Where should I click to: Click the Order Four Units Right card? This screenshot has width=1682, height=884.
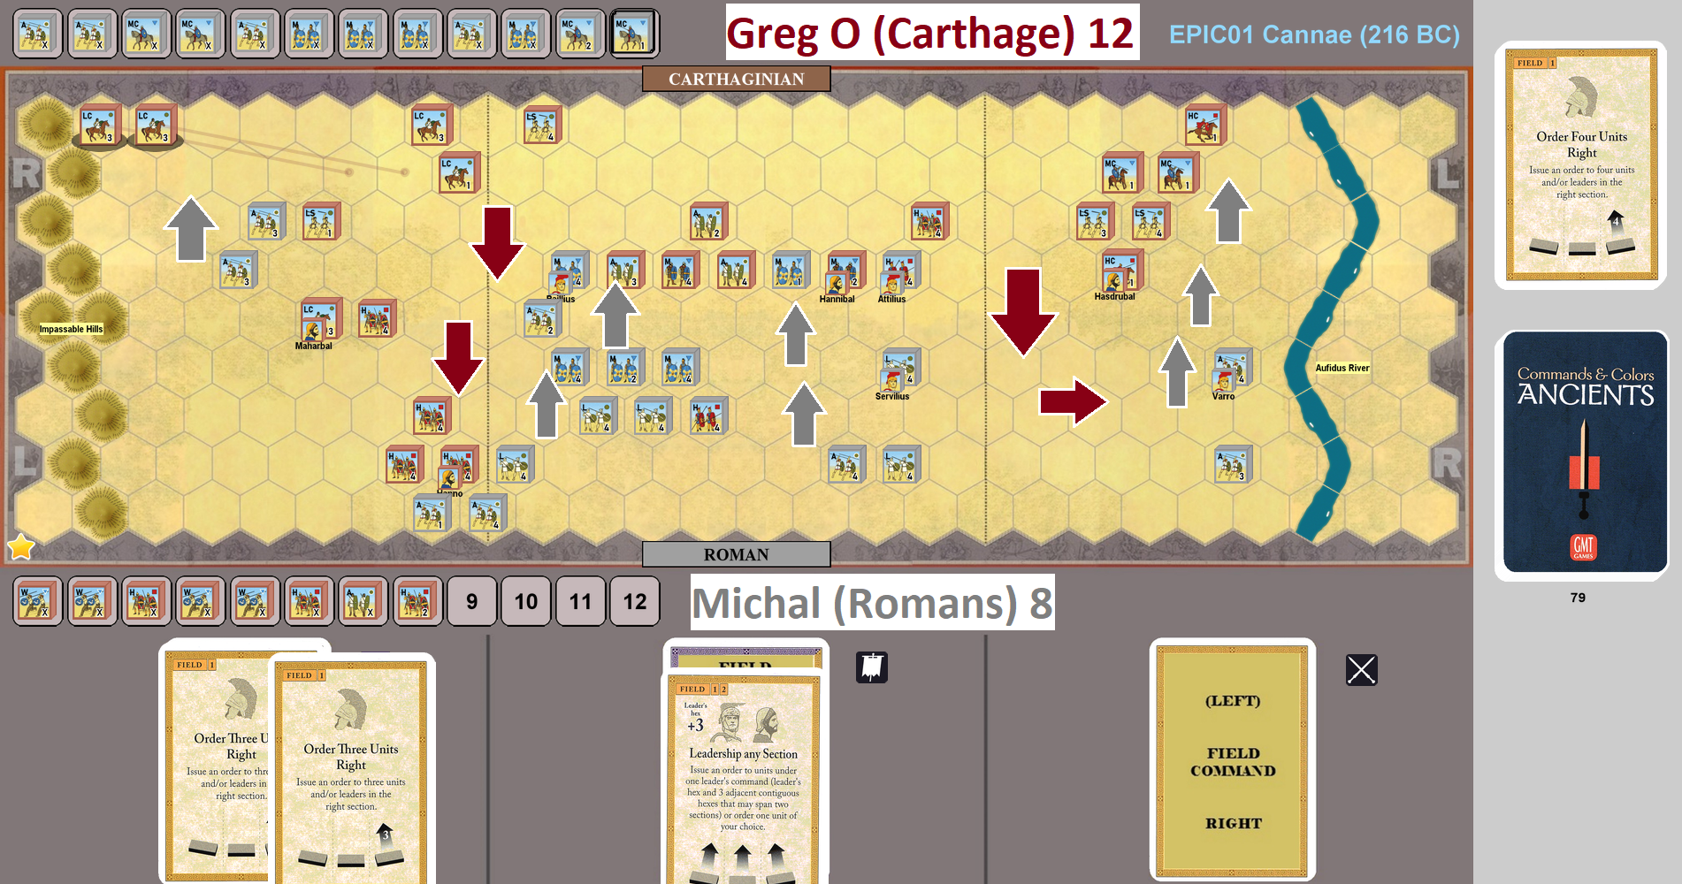[x=1581, y=165]
